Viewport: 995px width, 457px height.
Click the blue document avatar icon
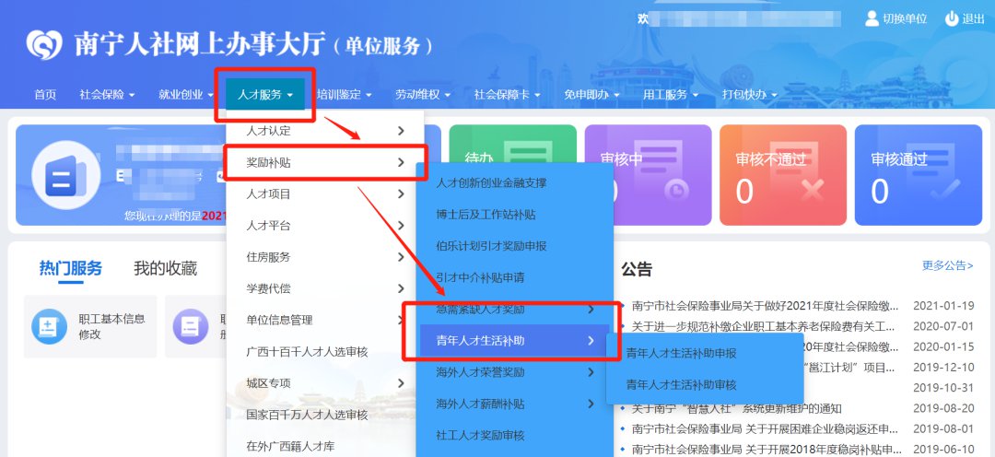66,175
